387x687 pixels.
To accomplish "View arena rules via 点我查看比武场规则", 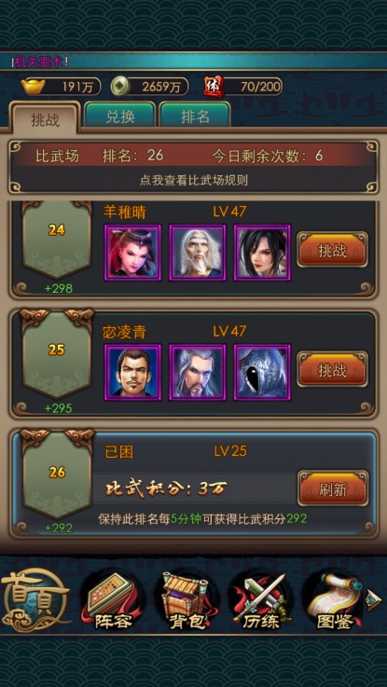I will (x=194, y=180).
